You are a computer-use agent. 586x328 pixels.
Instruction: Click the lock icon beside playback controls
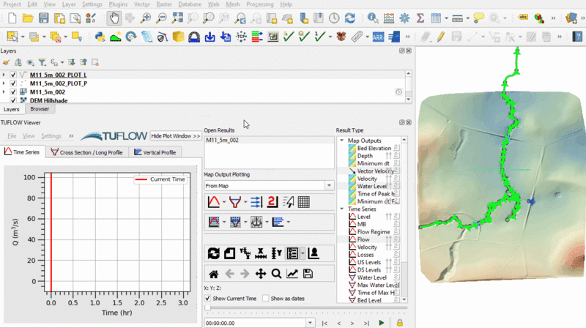tap(399, 322)
